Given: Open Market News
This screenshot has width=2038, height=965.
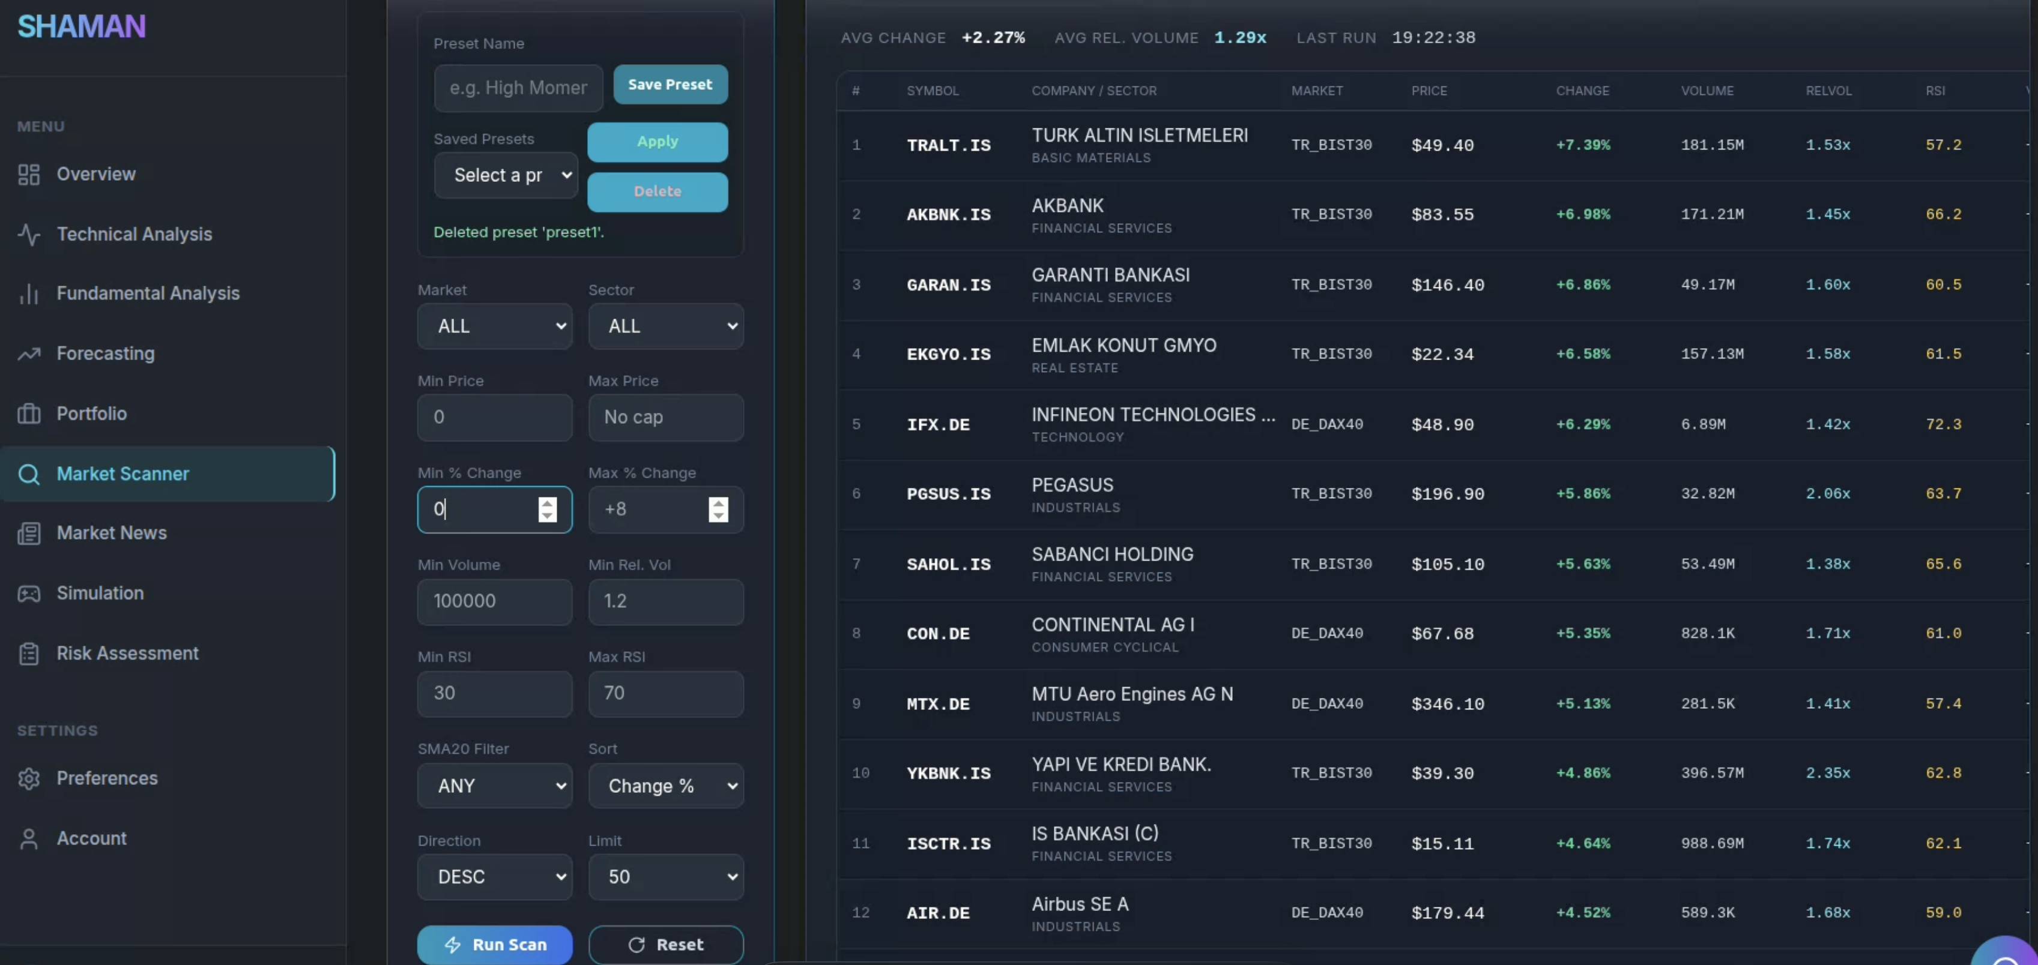Looking at the screenshot, I should 112,533.
